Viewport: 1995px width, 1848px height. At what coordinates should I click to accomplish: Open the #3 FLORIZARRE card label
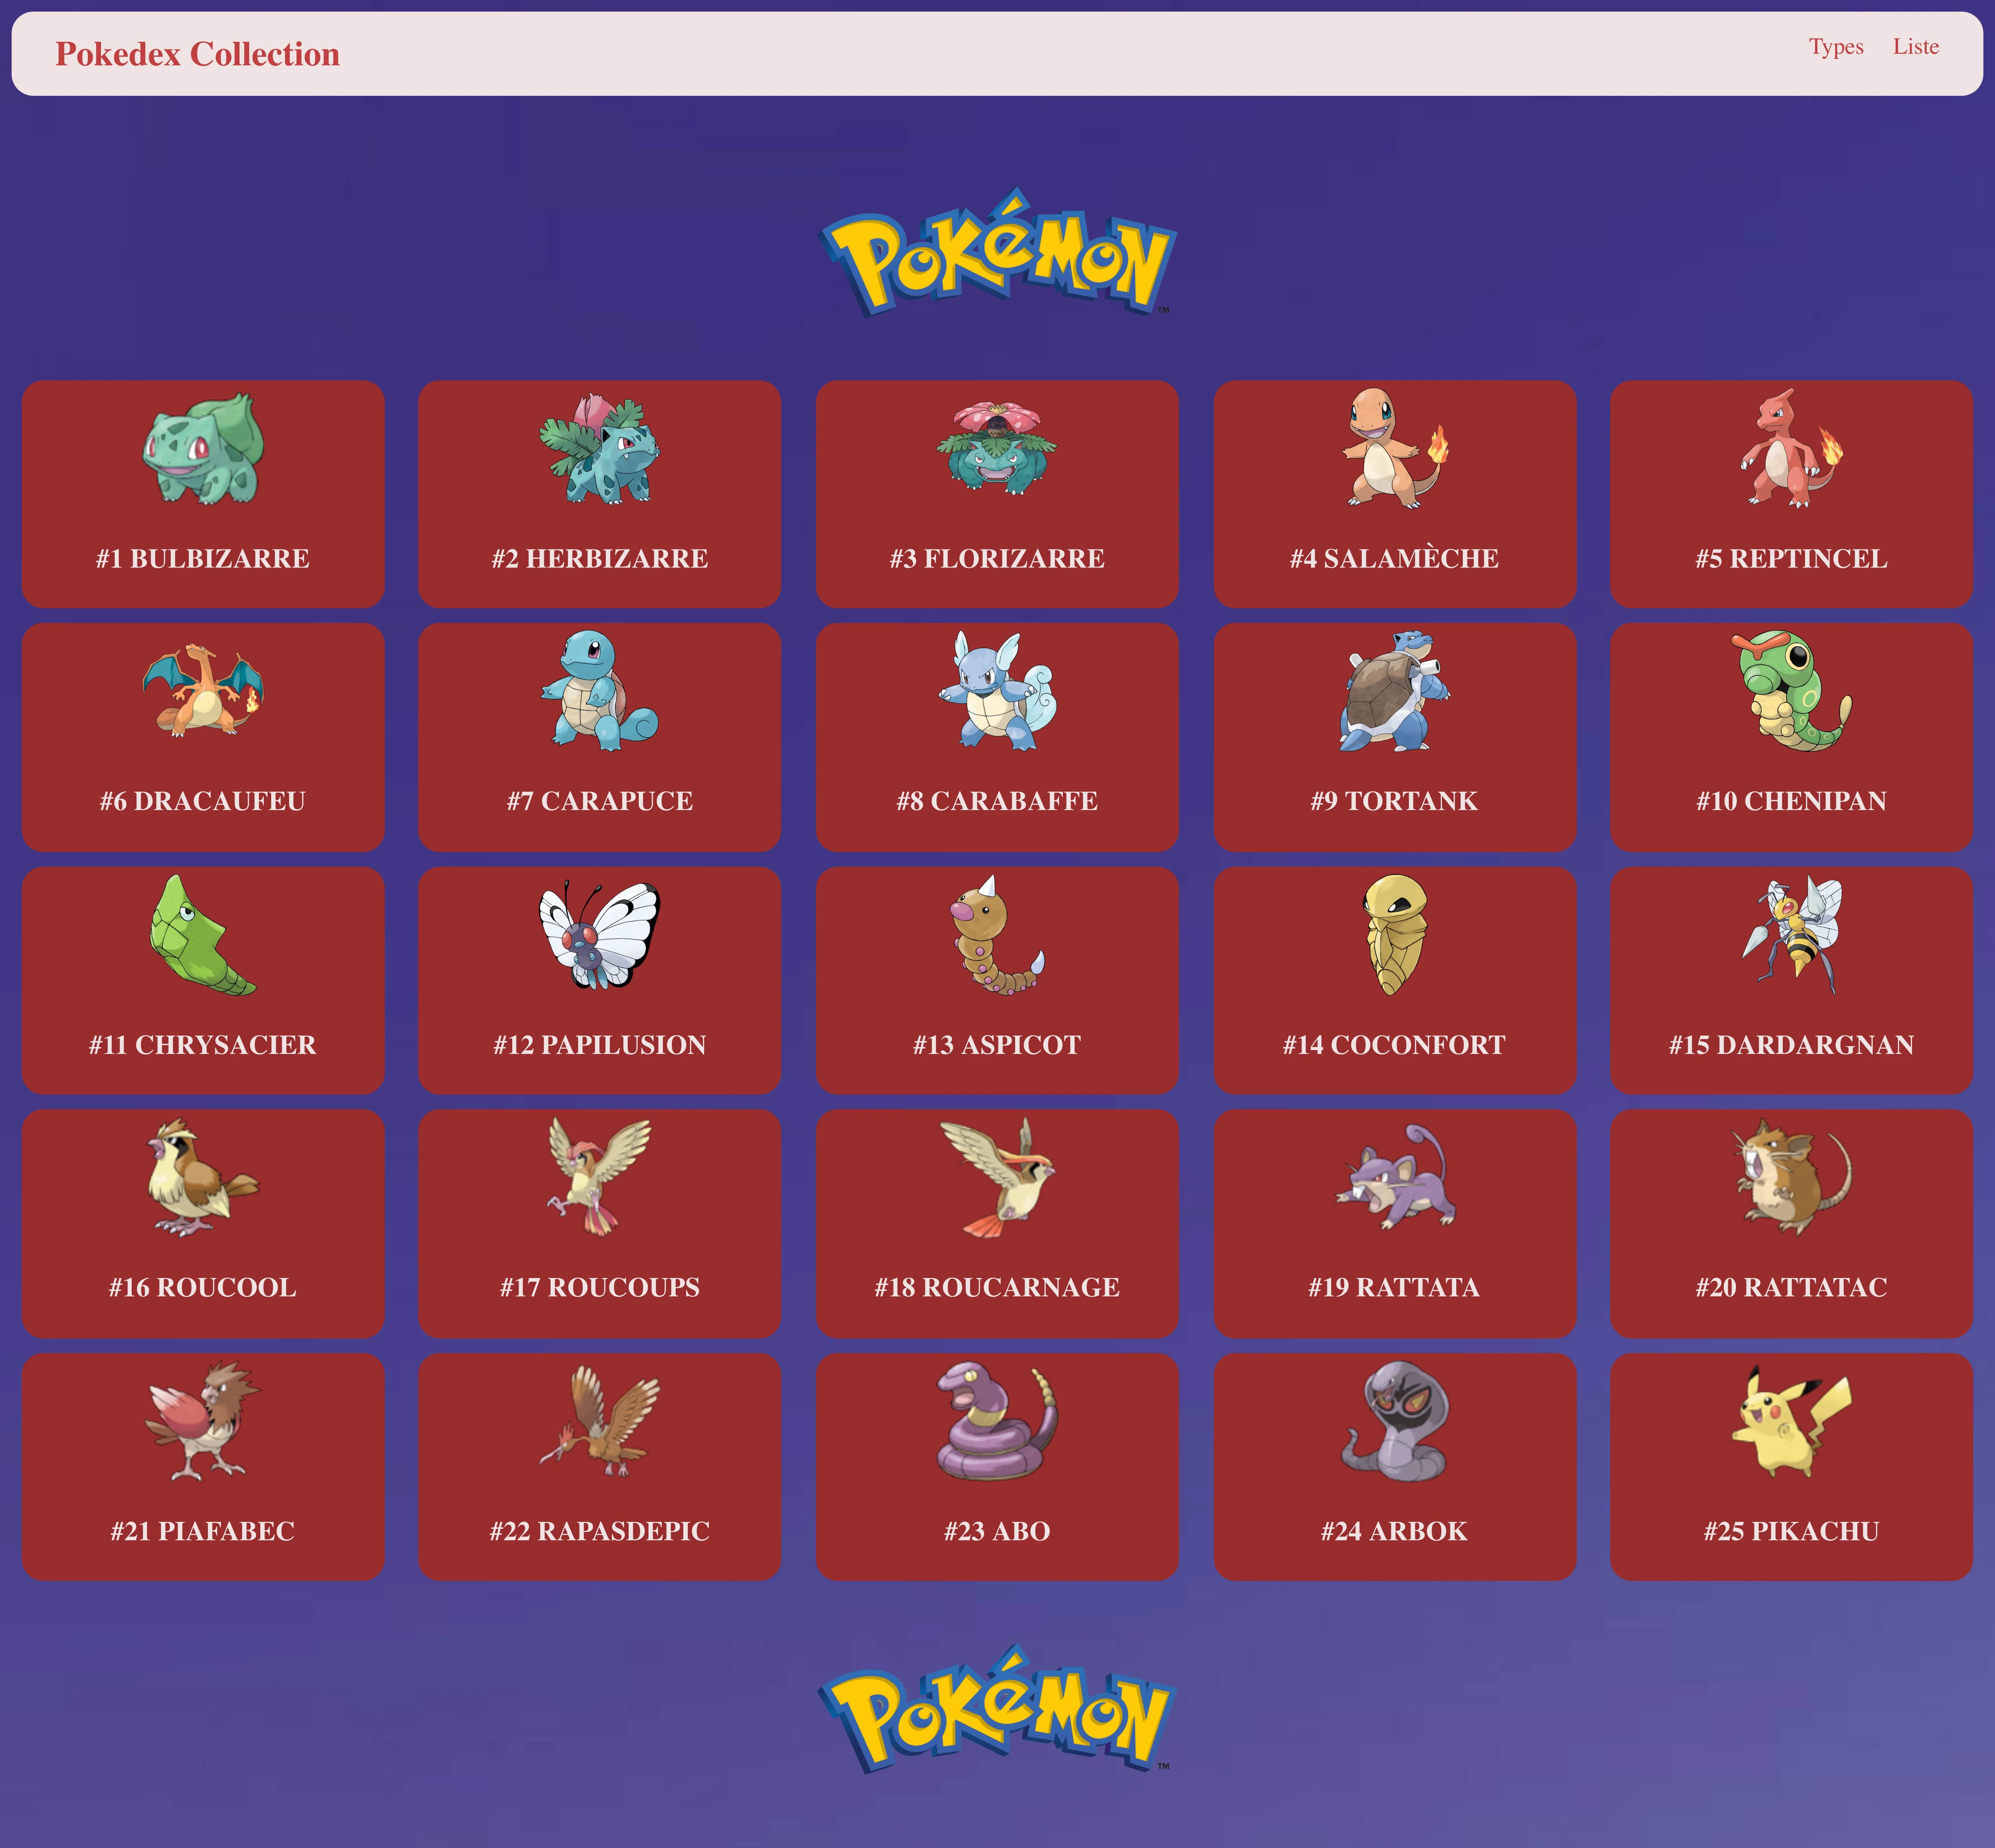997,558
